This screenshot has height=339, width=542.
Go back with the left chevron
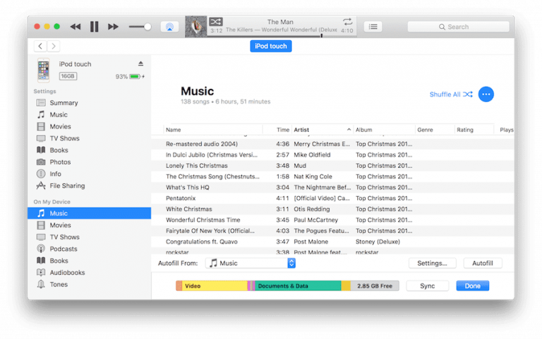click(40, 46)
